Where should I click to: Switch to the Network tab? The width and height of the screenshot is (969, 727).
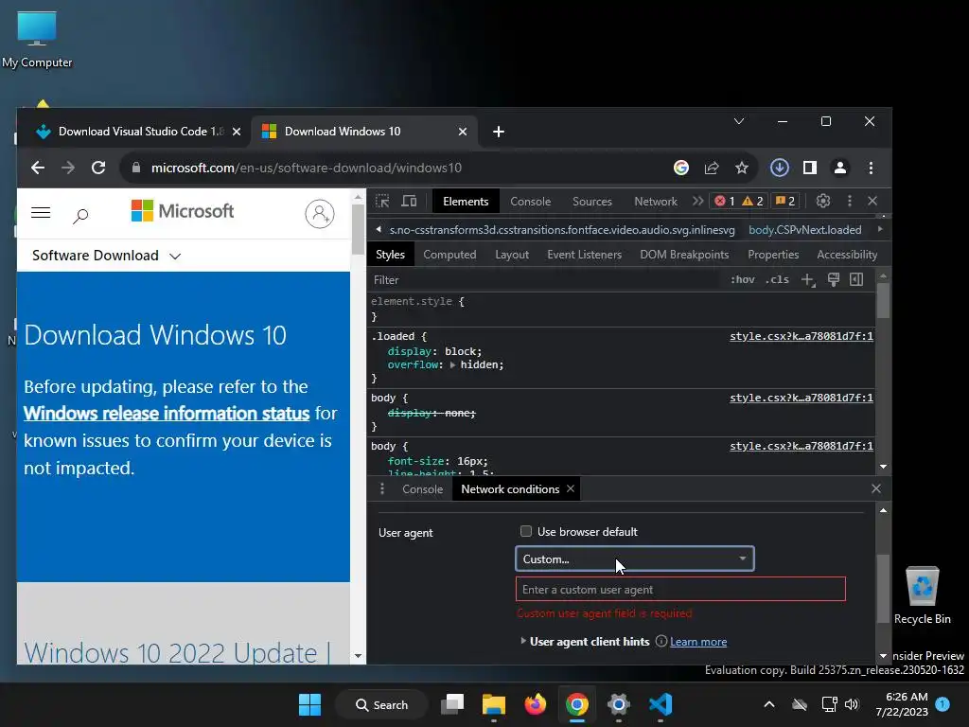pos(656,202)
